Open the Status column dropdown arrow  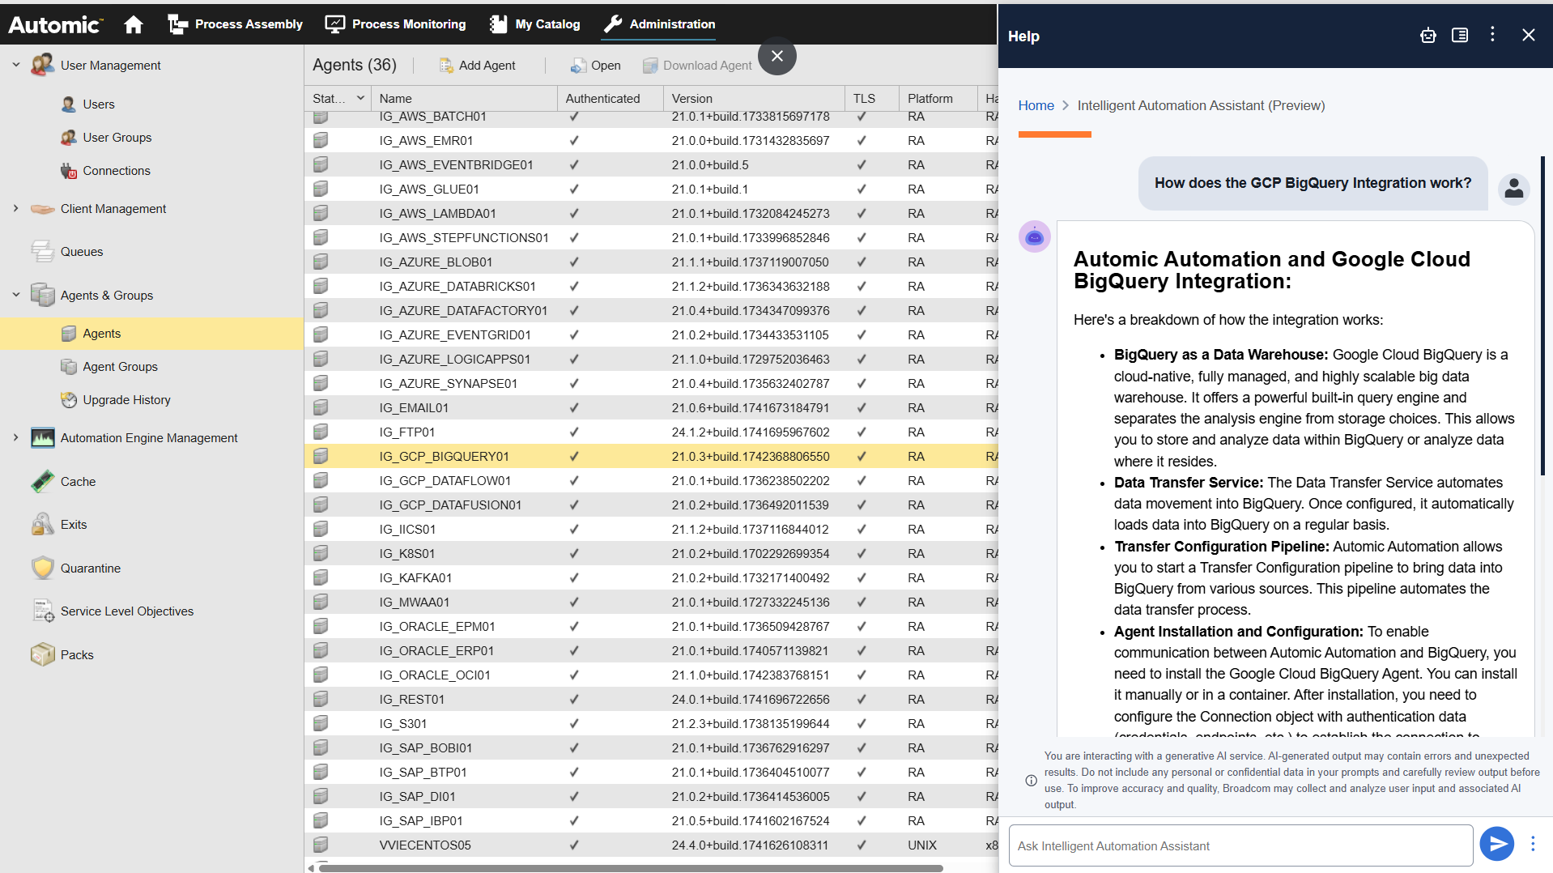coord(360,98)
